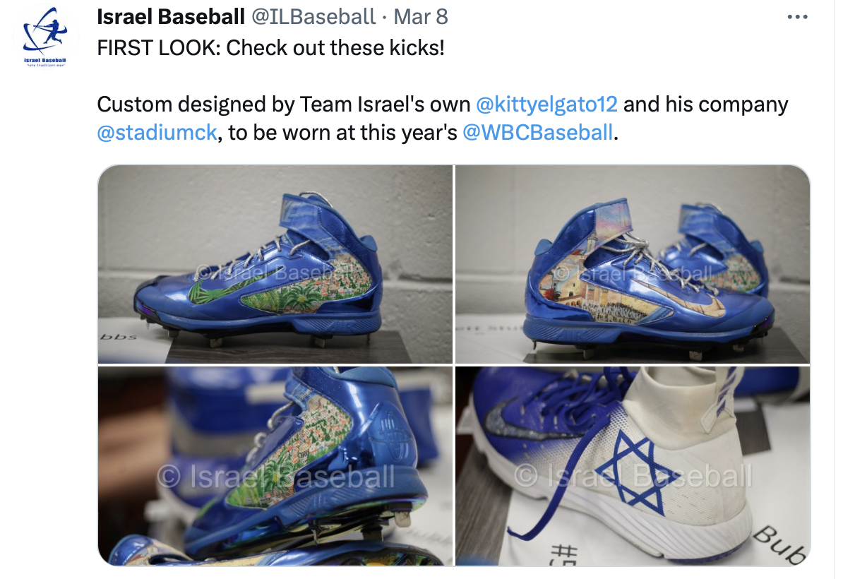Click the 'and his company' text
The width and height of the screenshot is (843, 579).
(x=705, y=105)
